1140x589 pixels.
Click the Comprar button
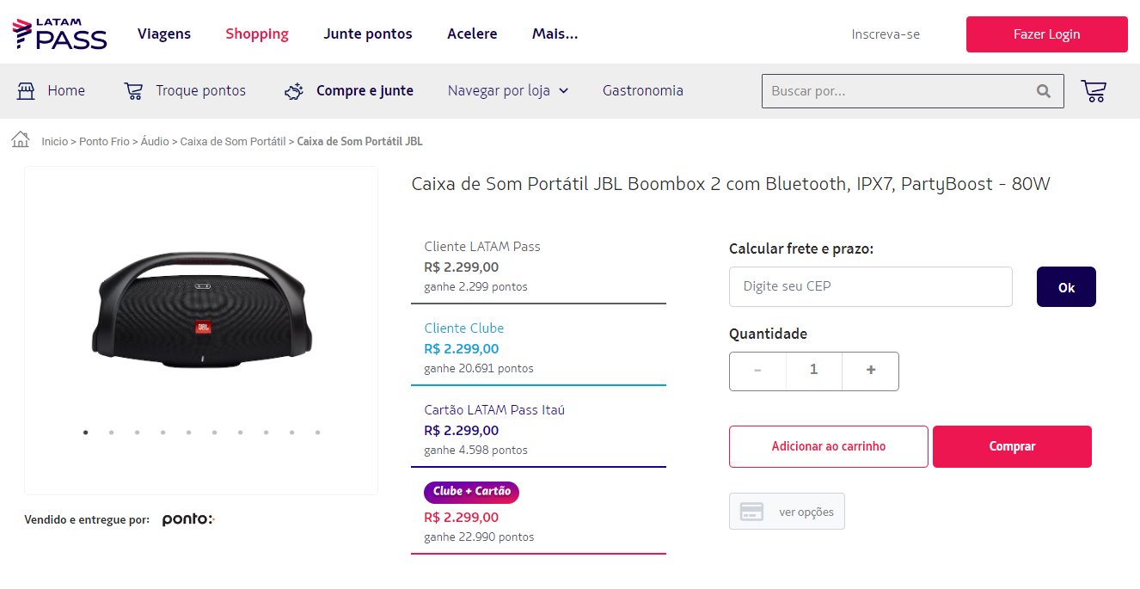point(1012,446)
